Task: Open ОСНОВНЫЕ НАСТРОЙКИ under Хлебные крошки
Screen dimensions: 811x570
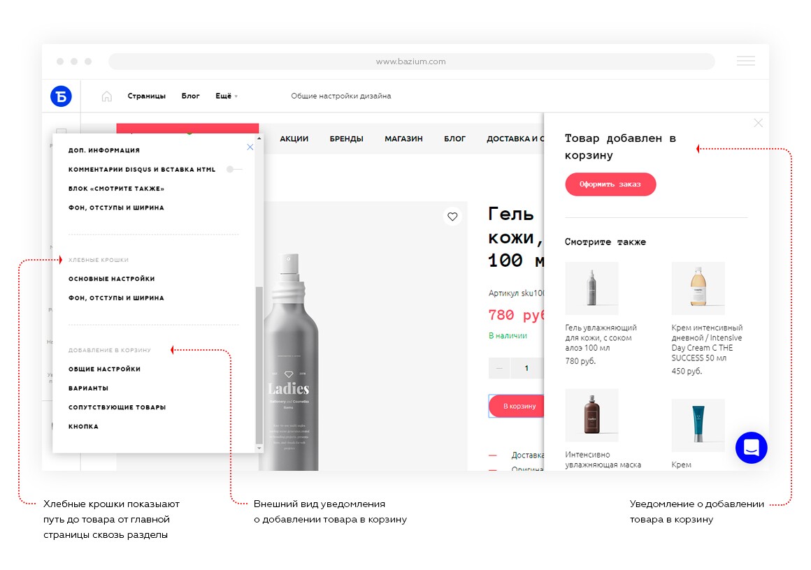Action: (x=112, y=279)
